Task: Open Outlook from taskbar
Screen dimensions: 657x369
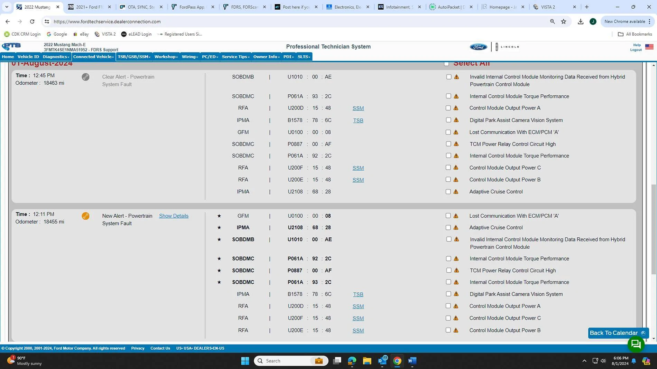Action: click(382, 360)
